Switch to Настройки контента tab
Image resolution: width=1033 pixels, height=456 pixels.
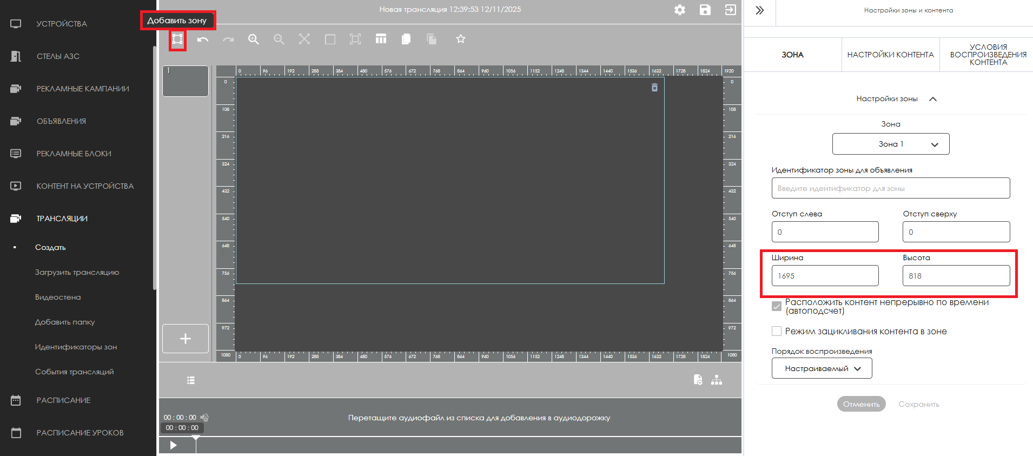(890, 55)
